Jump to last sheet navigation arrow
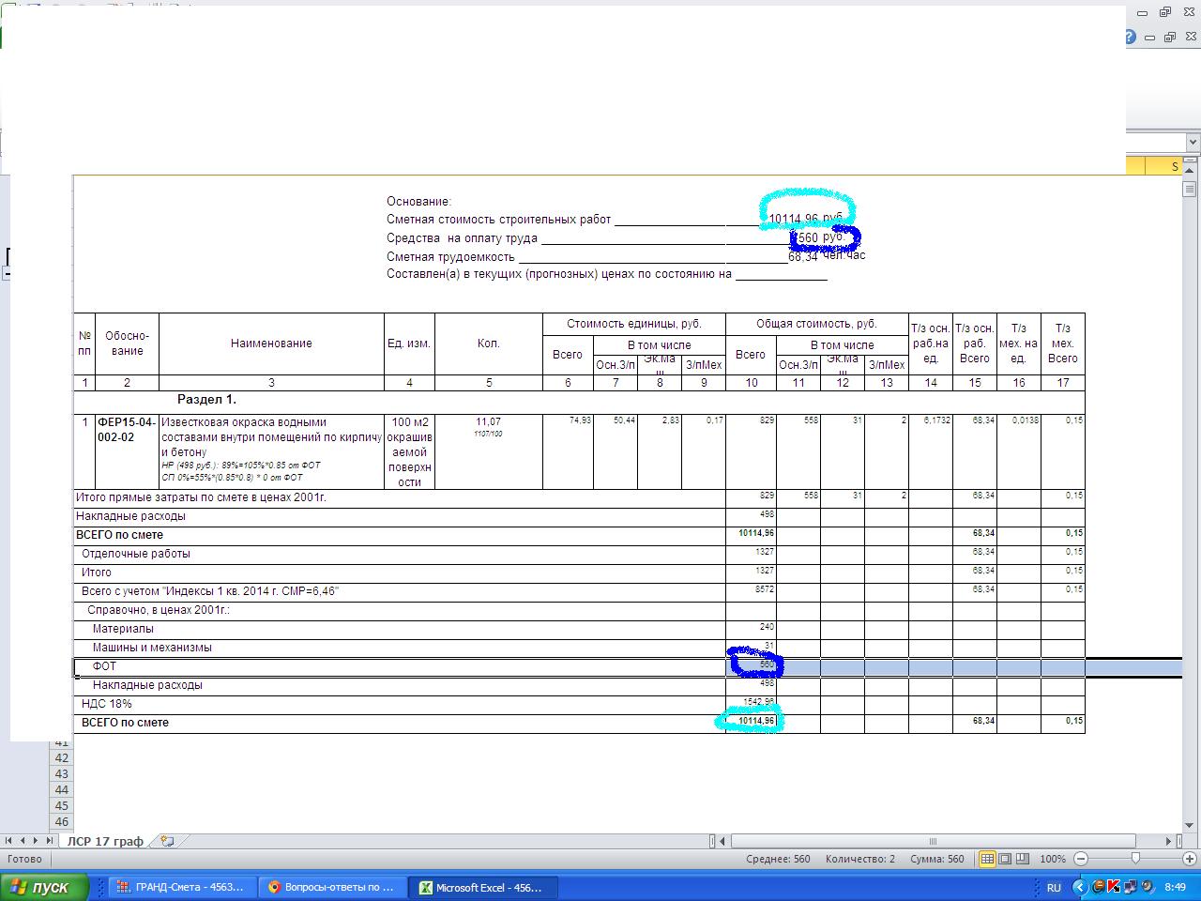Image resolution: width=1201 pixels, height=901 pixels. pyautogui.click(x=49, y=841)
